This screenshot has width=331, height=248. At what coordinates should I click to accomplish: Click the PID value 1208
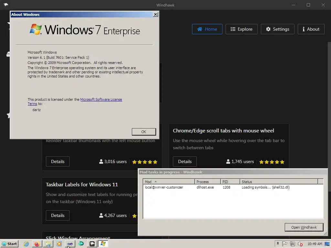(227, 187)
